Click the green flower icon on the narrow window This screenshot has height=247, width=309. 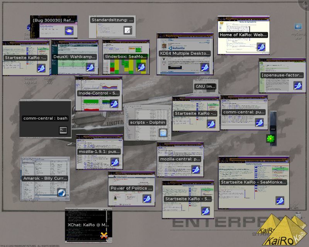pos(270,139)
